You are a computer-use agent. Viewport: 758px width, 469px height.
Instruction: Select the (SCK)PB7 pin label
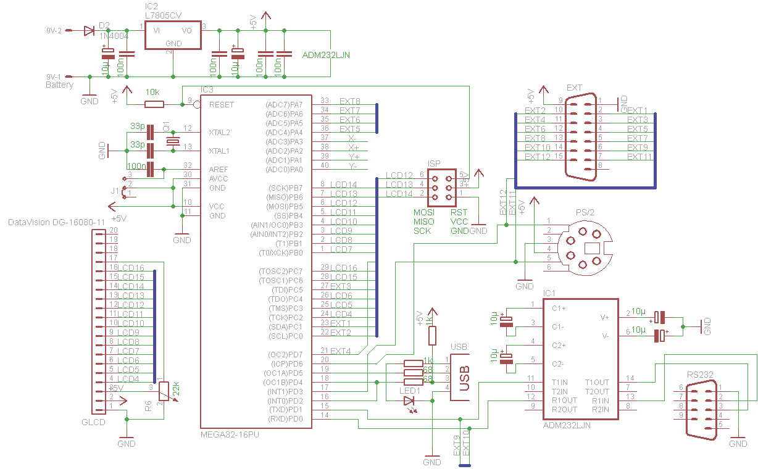(x=285, y=188)
